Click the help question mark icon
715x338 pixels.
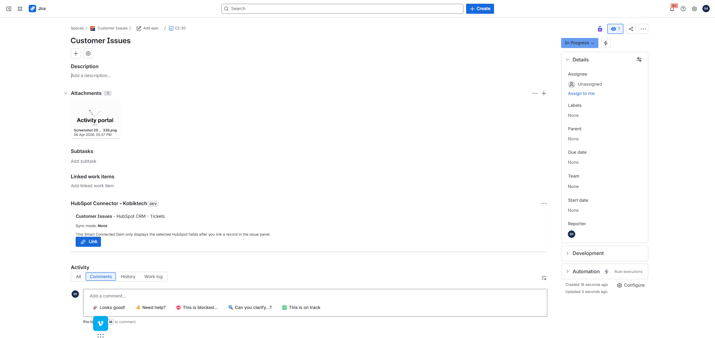pyautogui.click(x=683, y=8)
